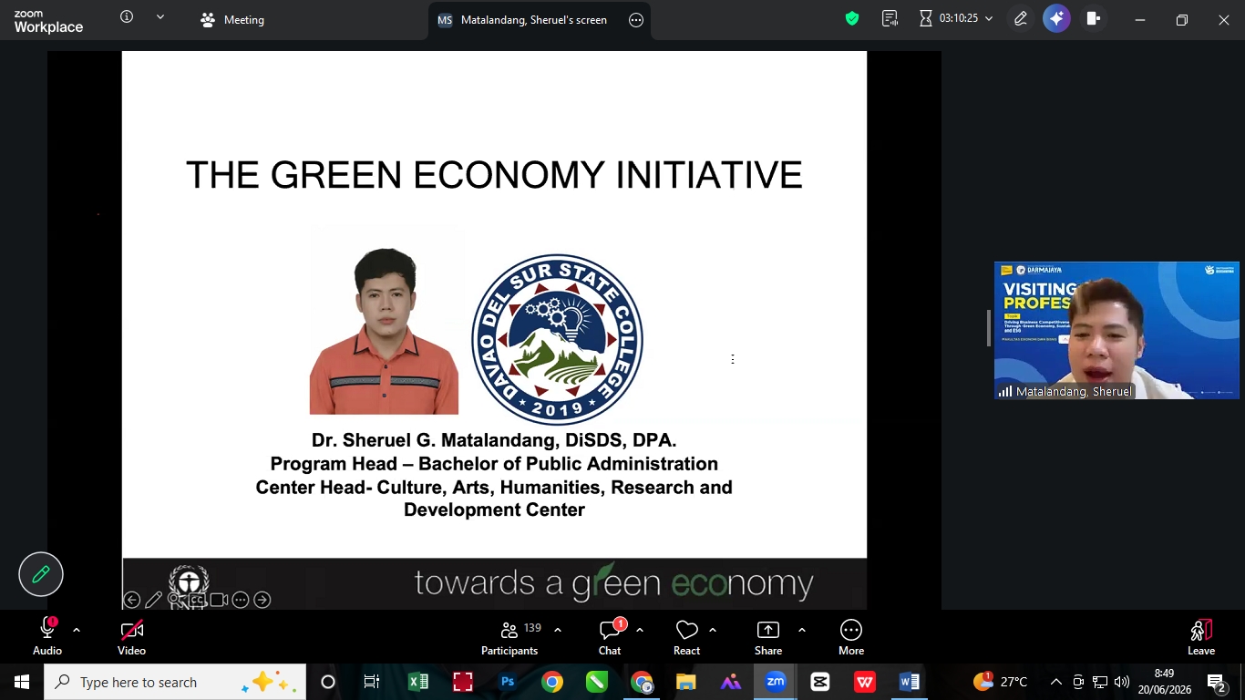Open CapCut from the Windows taskbar
Viewport: 1245px width, 700px height.
pos(820,682)
